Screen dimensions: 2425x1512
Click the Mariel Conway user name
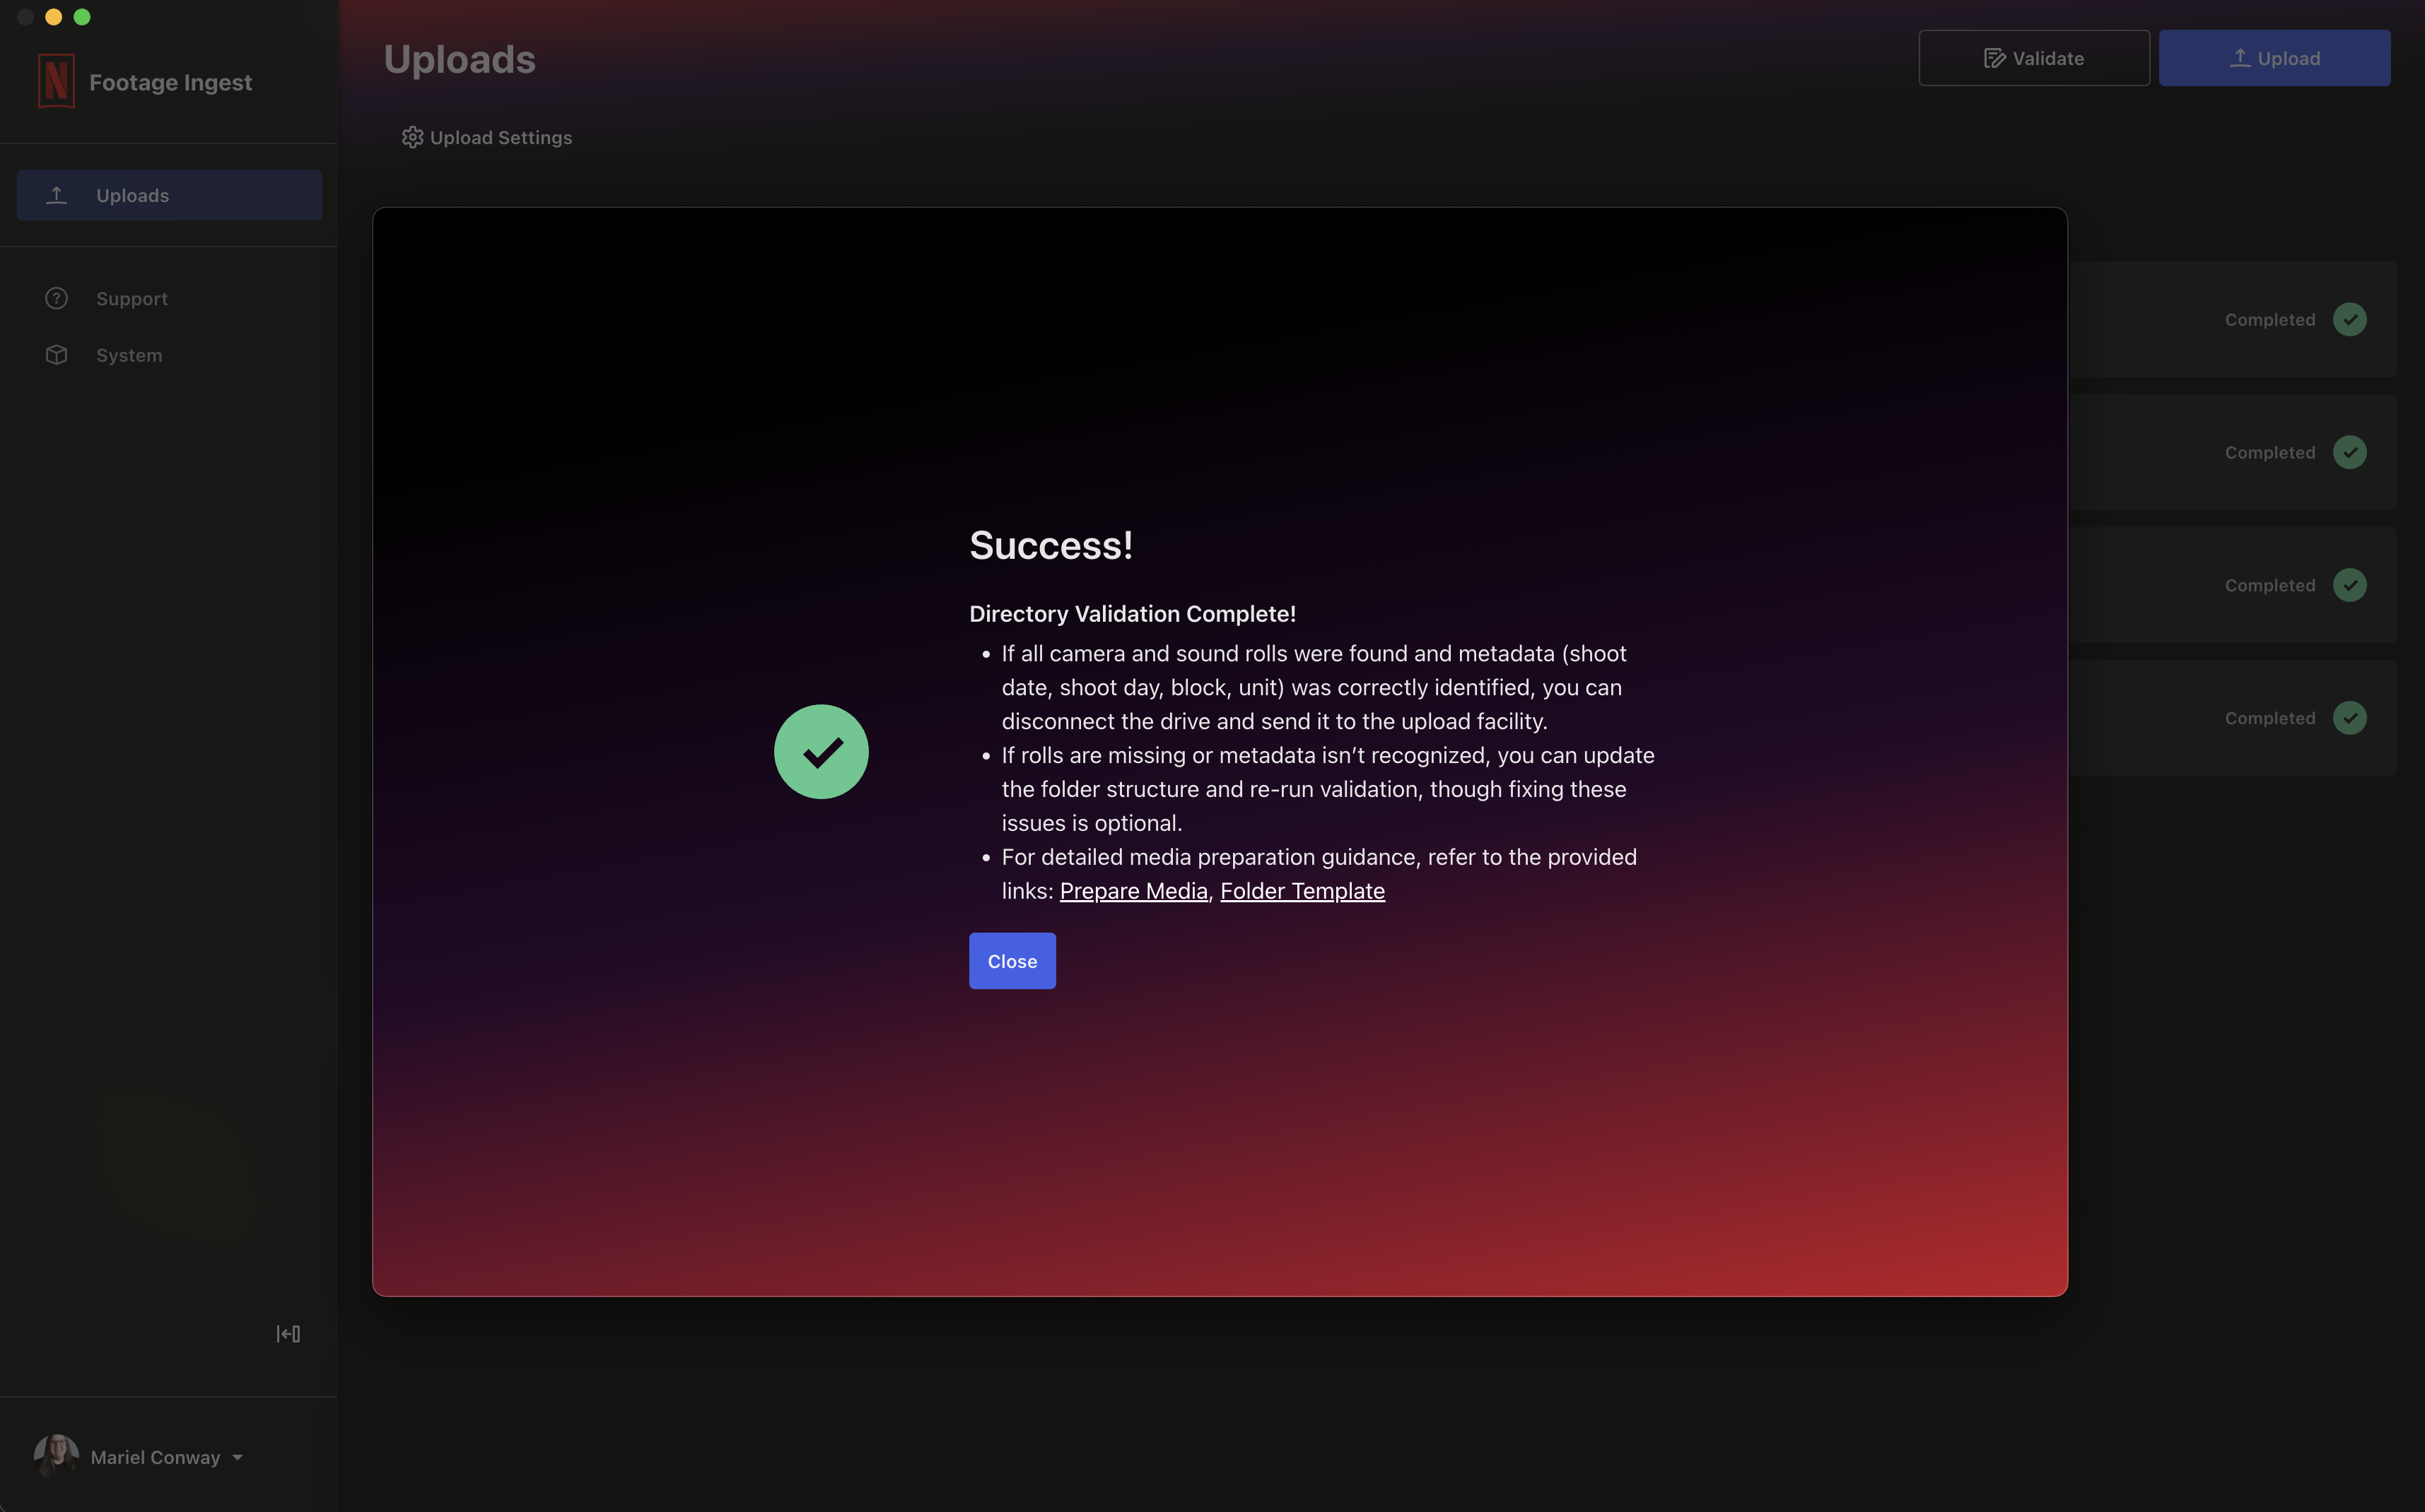click(155, 1458)
